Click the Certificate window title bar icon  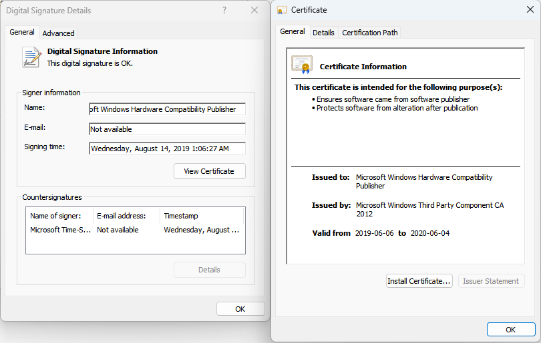283,11
